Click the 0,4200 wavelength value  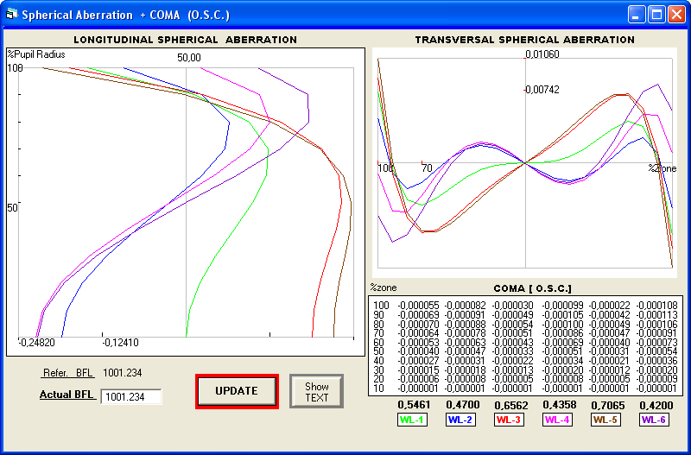(x=655, y=405)
